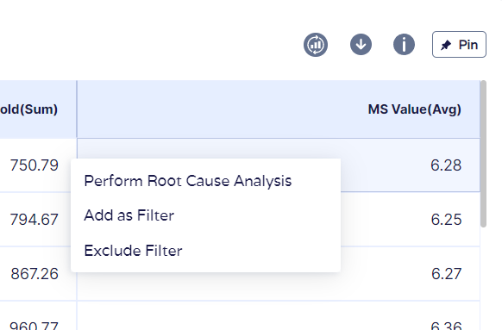Click the chart refresh icon
The height and width of the screenshot is (330, 502).
(x=316, y=45)
